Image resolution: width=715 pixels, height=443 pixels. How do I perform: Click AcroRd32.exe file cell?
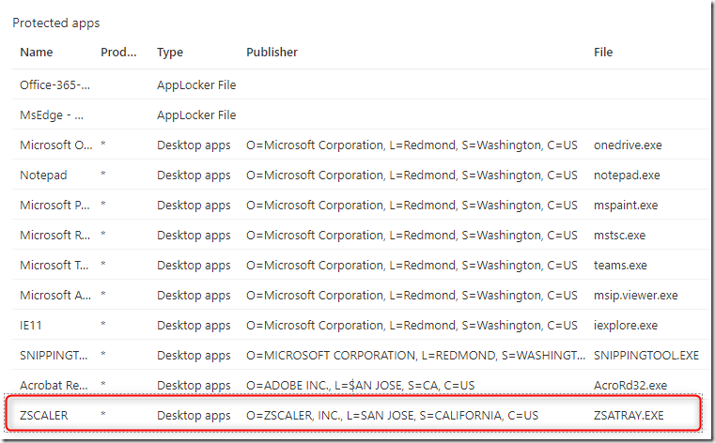630,386
